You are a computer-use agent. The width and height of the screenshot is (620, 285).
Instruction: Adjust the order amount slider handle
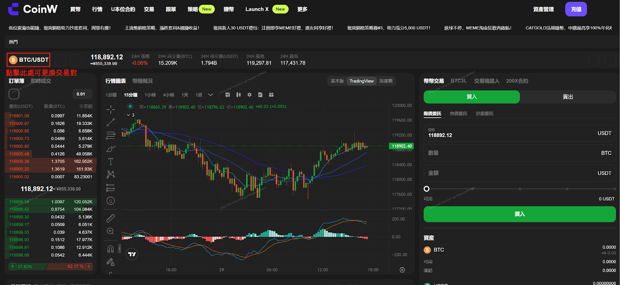(x=427, y=189)
